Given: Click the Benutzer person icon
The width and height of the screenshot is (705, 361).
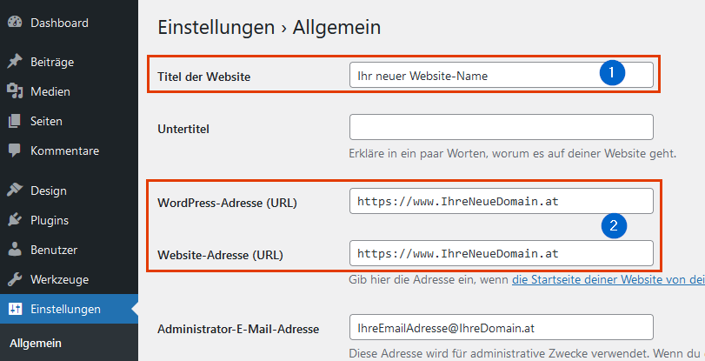Looking at the screenshot, I should [x=15, y=250].
